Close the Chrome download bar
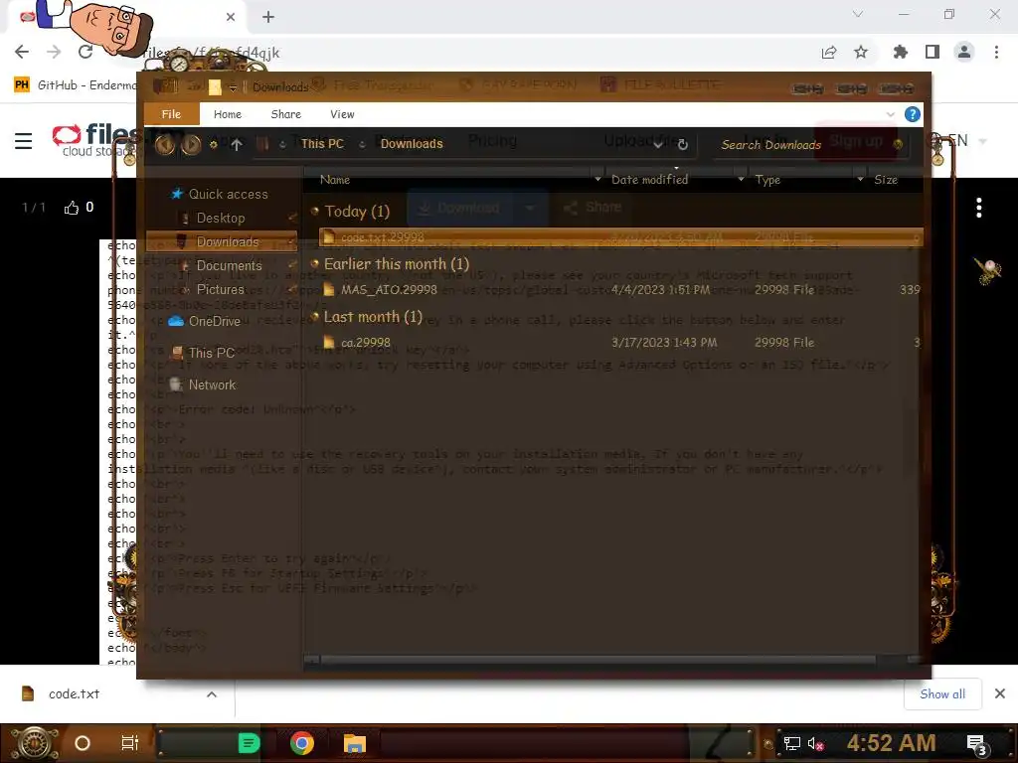Screen dimensions: 1018x763 [x=1000, y=693]
